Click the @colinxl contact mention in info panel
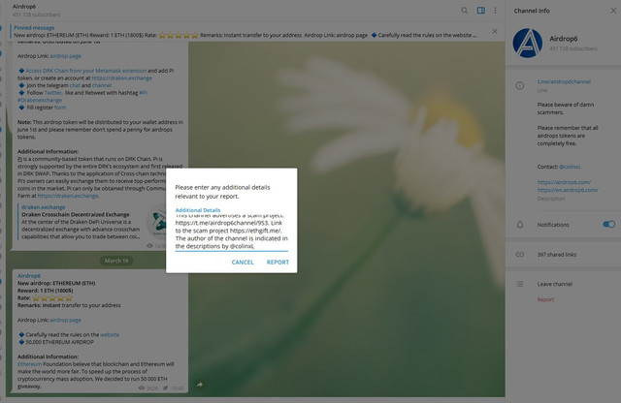The width and height of the screenshot is (621, 403). click(x=570, y=167)
